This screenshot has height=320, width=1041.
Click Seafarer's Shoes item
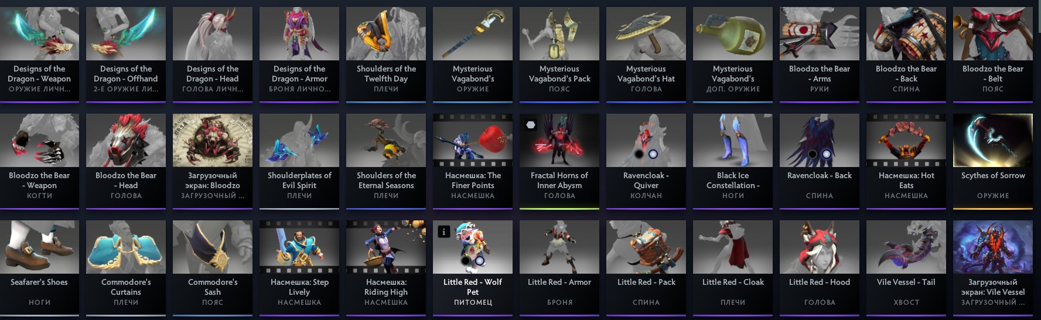coord(39,268)
